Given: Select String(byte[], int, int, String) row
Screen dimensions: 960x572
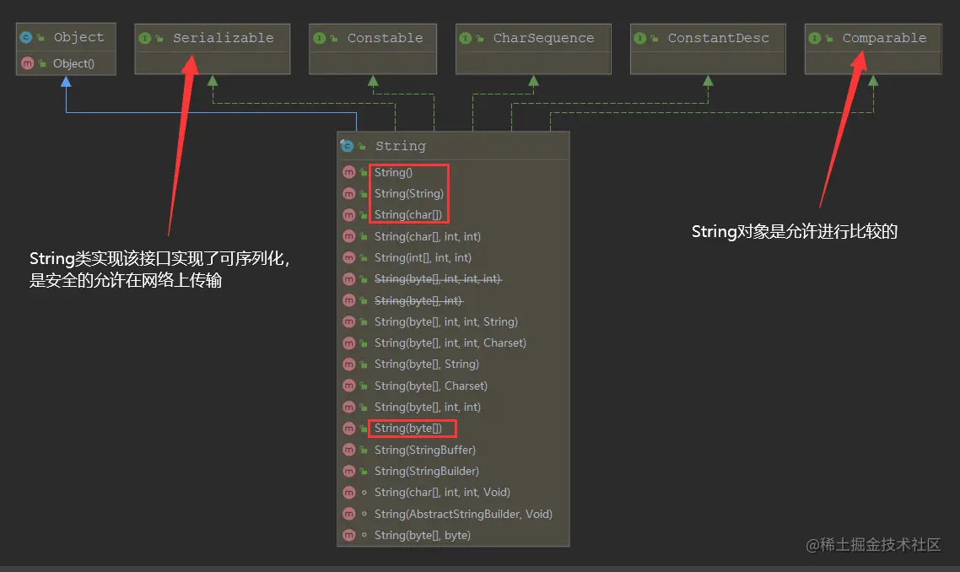Looking at the screenshot, I should pos(453,321).
